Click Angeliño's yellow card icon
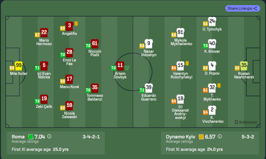 76,24
